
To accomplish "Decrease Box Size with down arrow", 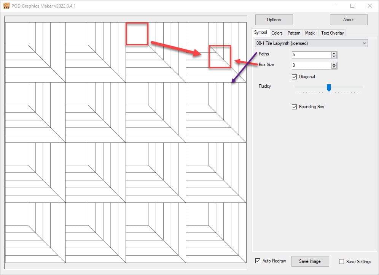I will [334, 68].
